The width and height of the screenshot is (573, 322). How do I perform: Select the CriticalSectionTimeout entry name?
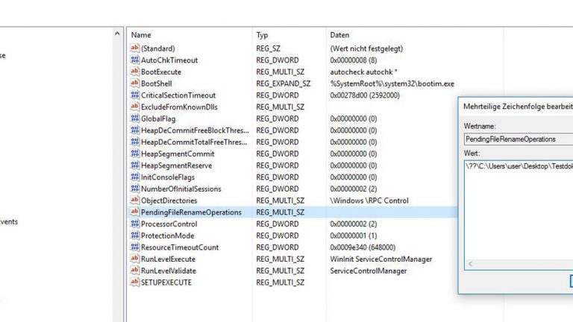click(178, 95)
